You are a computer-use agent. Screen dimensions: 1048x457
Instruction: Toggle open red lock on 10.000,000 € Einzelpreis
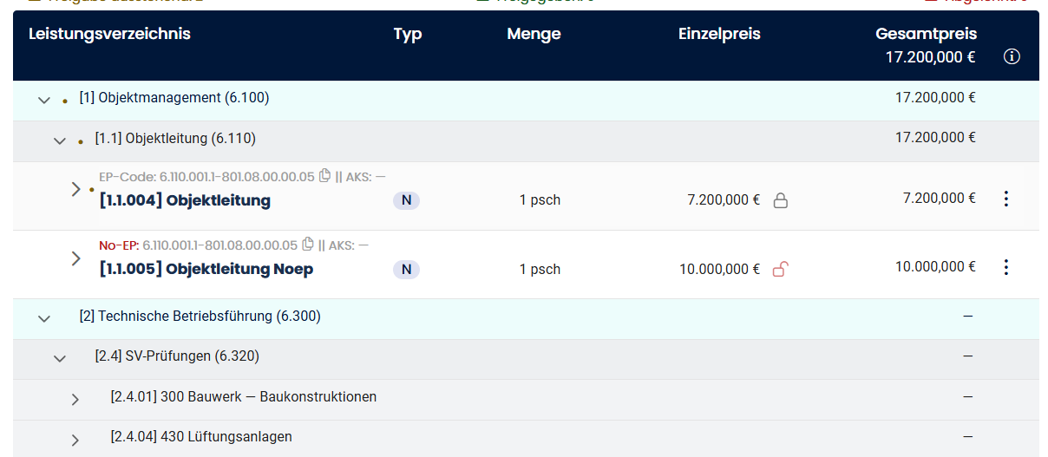pos(780,270)
